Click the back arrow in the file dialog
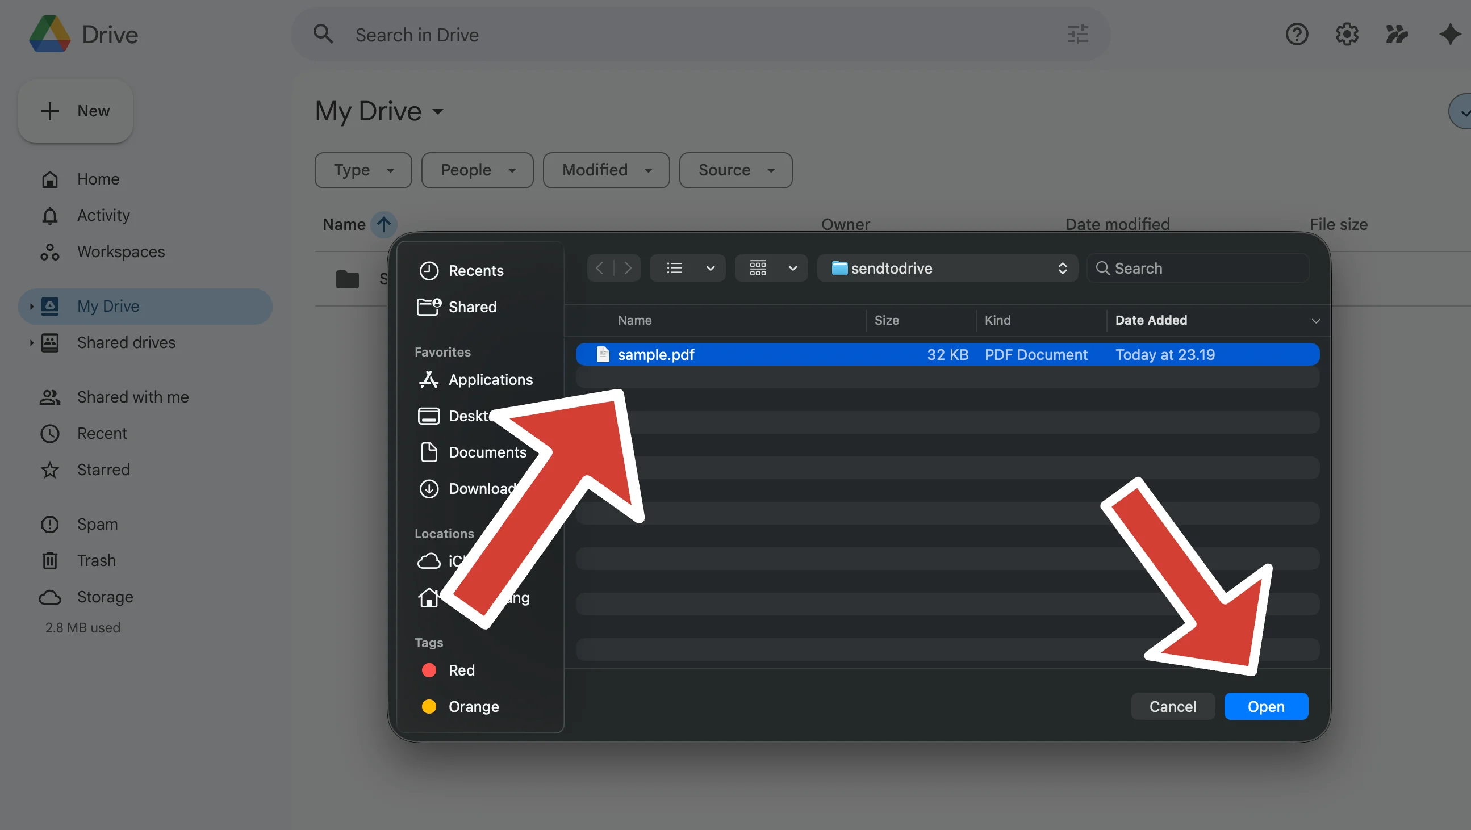This screenshot has width=1471, height=830. pyautogui.click(x=600, y=268)
